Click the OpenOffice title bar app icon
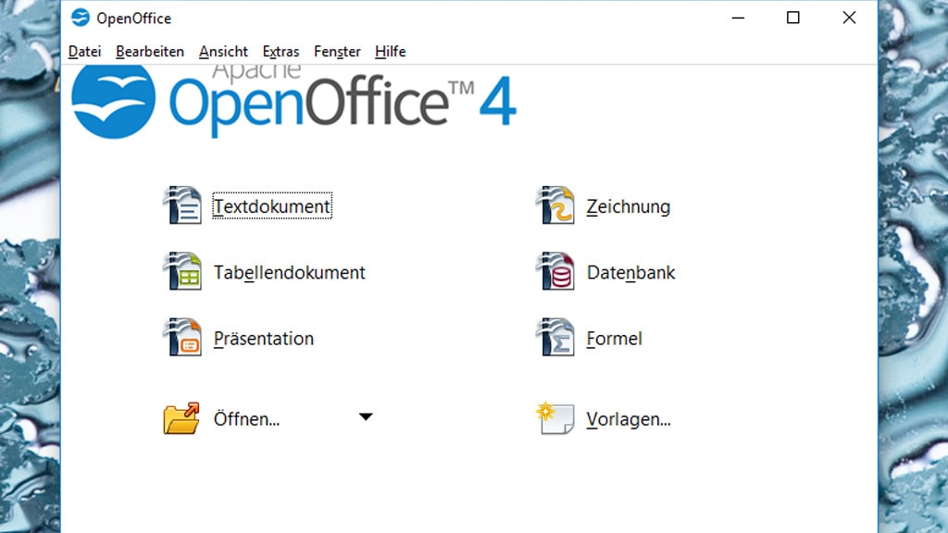This screenshot has height=533, width=948. click(x=81, y=18)
